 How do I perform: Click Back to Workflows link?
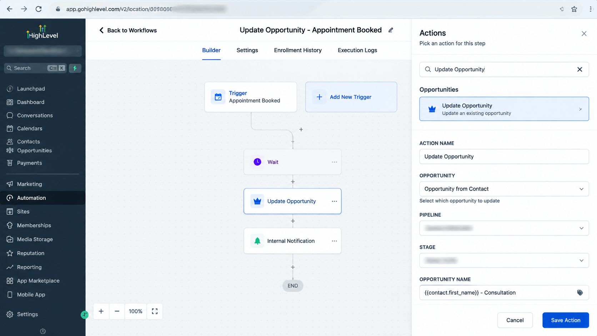[128, 30]
